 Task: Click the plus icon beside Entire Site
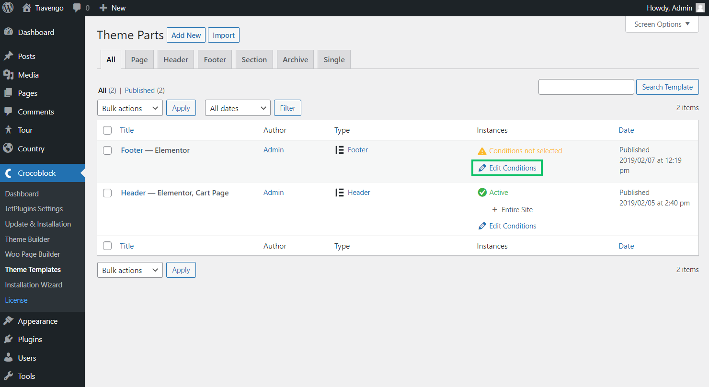[x=495, y=210]
